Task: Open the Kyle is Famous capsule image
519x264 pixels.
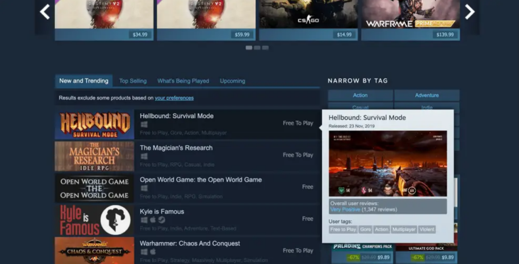Action: (94, 220)
